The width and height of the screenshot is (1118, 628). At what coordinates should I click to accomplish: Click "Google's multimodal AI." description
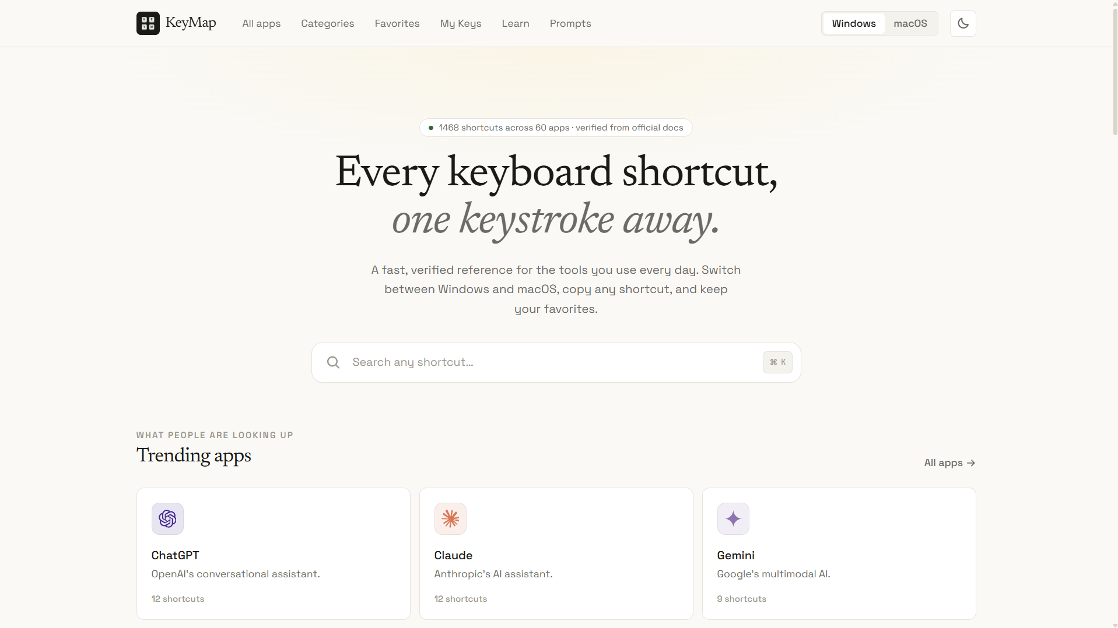click(773, 574)
